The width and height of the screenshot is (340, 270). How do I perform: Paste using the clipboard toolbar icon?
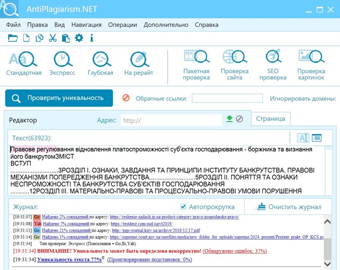pos(66,38)
